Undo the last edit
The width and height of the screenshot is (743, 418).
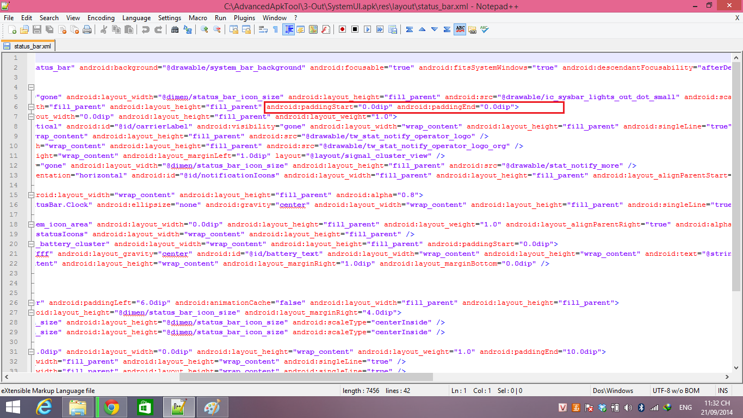point(145,29)
